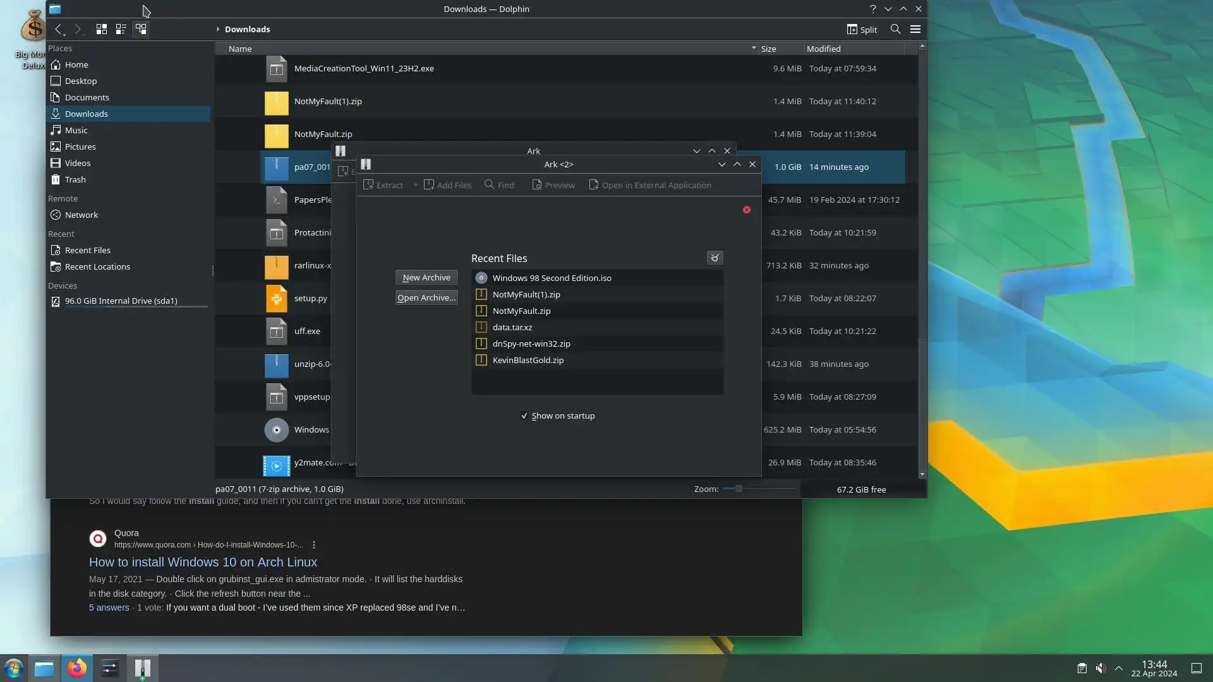Toggle Show on startup checkbox

click(524, 416)
